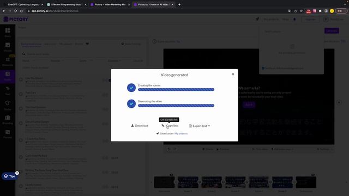Redo the edit below the preview
The image size is (349, 196).
(x=174, y=149)
